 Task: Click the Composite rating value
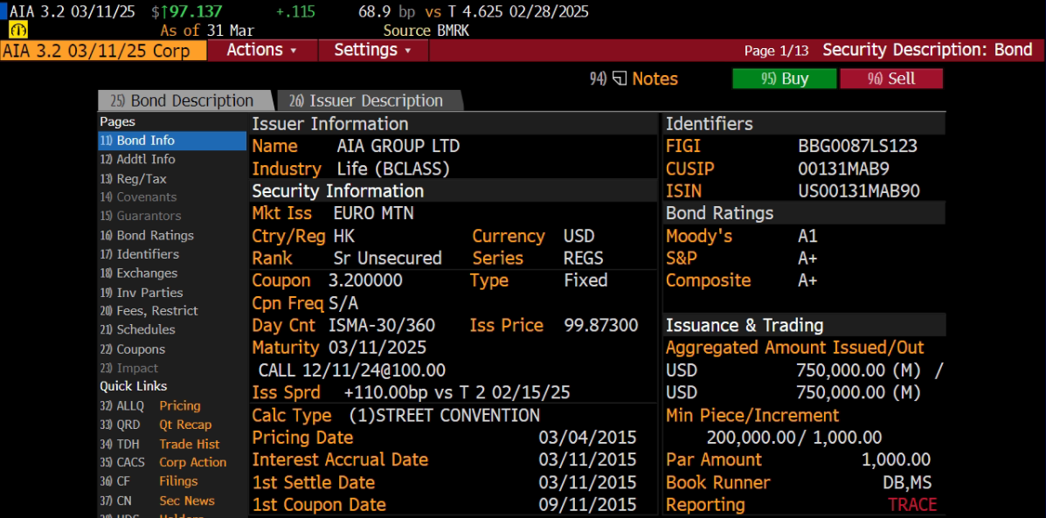807,280
